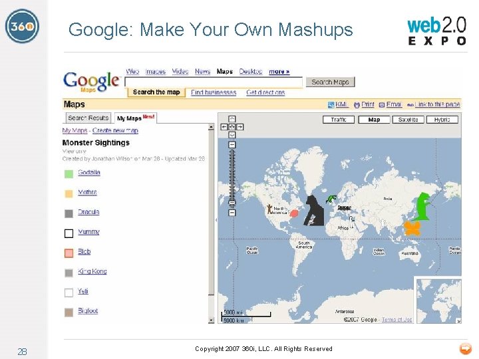
Task: Zoom in with the top plus button
Action: point(232,144)
